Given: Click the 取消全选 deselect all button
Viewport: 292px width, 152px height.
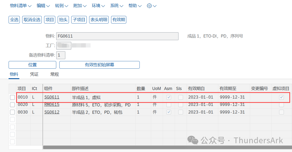Looking at the screenshot, I should click(x=32, y=20).
